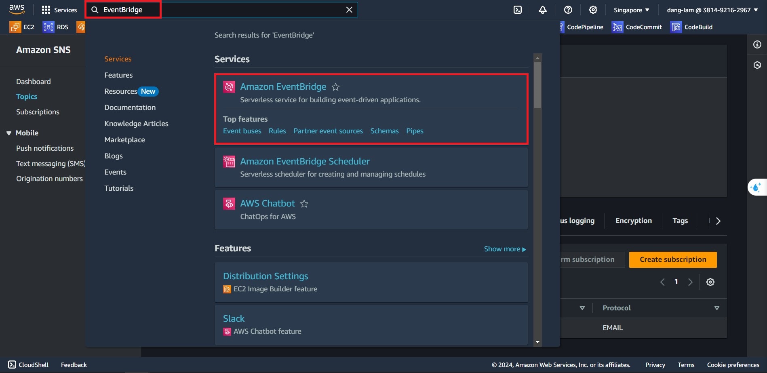Filter search results by Documentation

[x=130, y=107]
